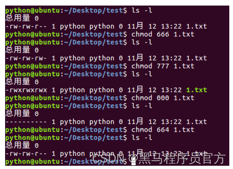Click the 'chmod 666 1.txt' command text
Image resolution: width=233 pixels, height=169 pixels.
click(163, 34)
